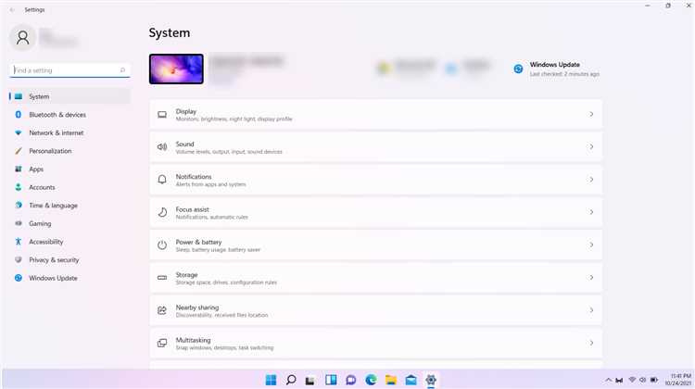The image size is (695, 389).
Task: Open Privacy & security shield icon
Action: 19,260
